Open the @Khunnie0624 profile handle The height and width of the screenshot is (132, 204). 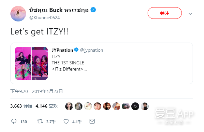pos(45,18)
